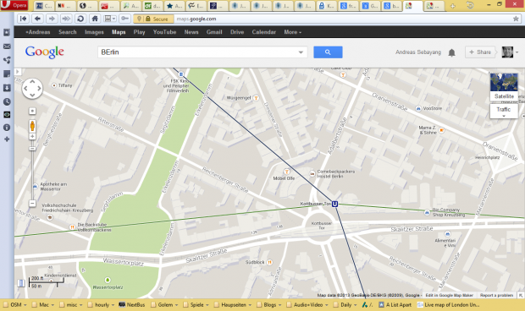
Task: Bookmark the page with the star icon
Action: pyautogui.click(x=516, y=19)
